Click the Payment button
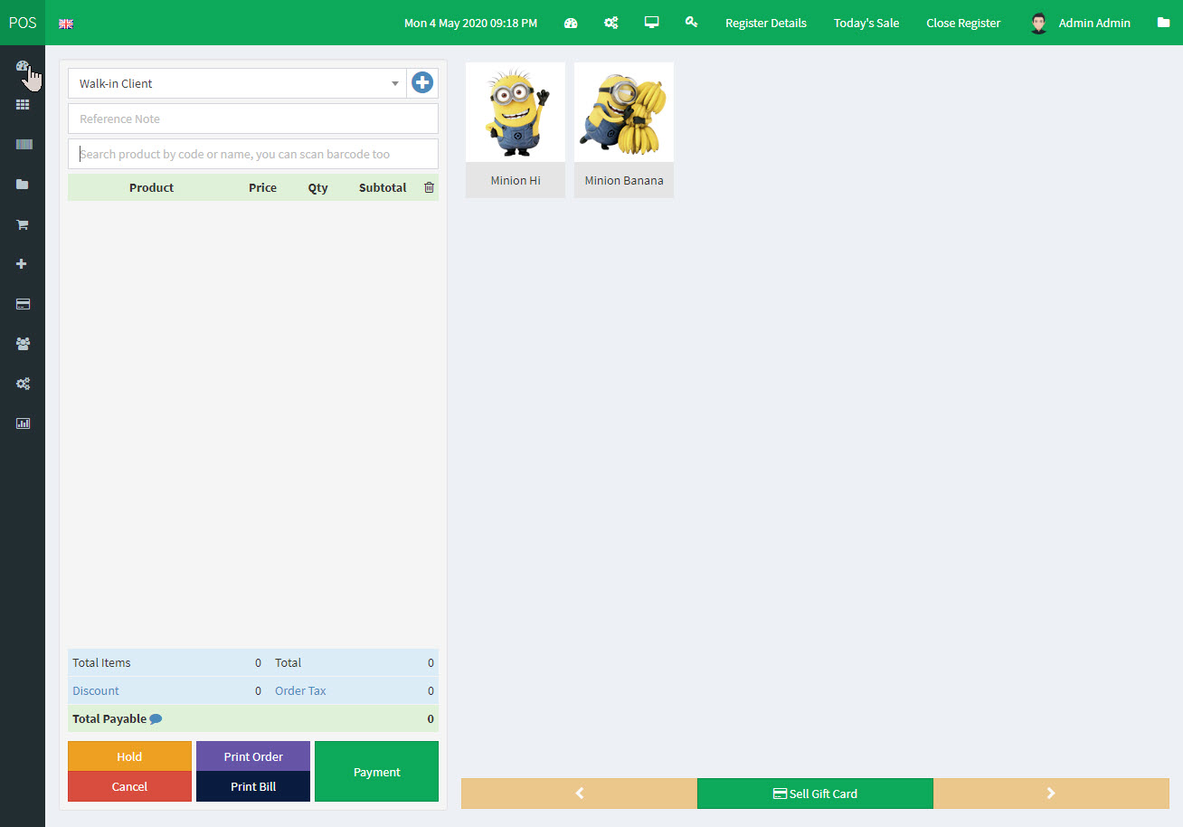1183x827 pixels. tap(376, 772)
